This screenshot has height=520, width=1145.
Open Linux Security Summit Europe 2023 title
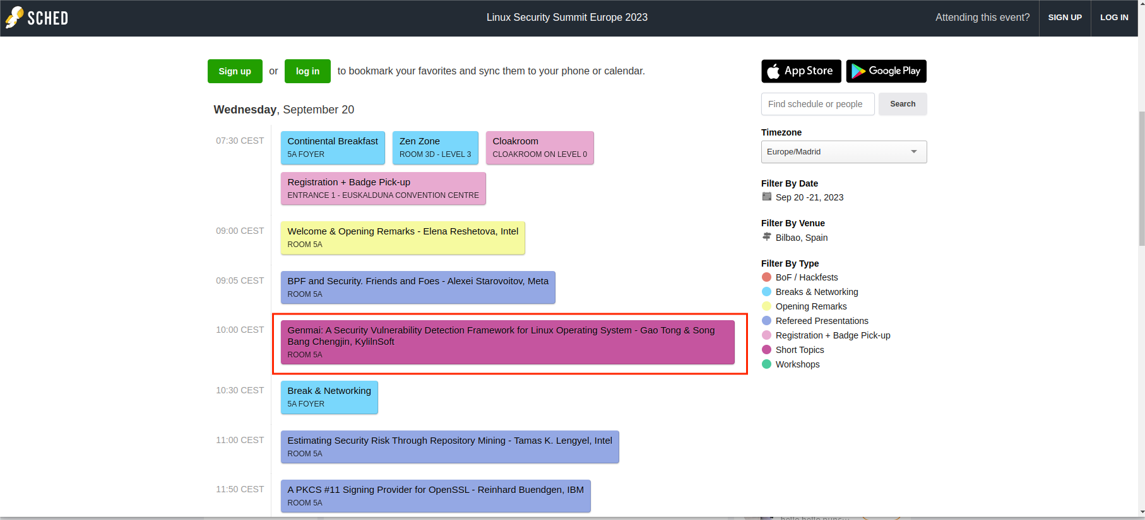[567, 18]
